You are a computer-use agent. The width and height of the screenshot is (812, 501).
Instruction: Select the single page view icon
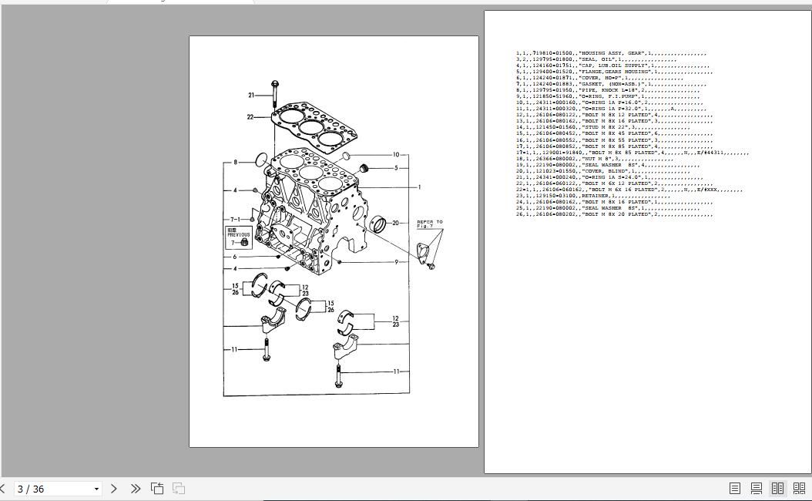click(x=734, y=488)
